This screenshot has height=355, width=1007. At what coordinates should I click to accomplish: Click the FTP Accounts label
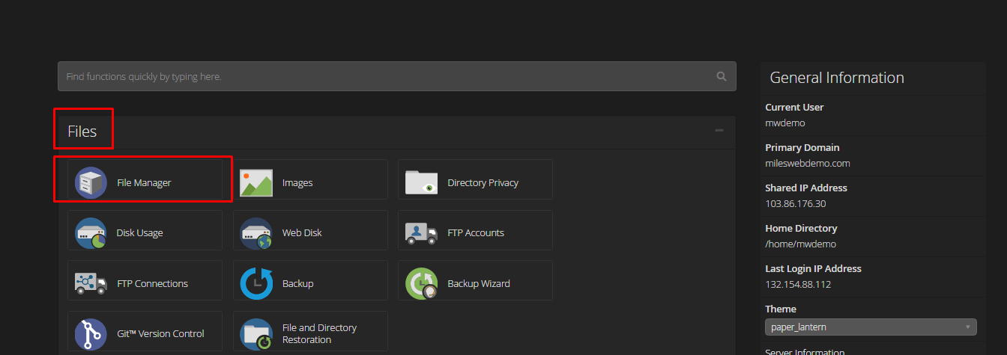[x=476, y=232]
